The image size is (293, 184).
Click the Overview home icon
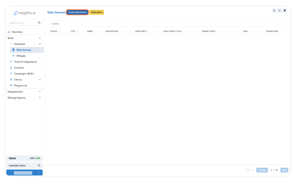tap(9, 32)
